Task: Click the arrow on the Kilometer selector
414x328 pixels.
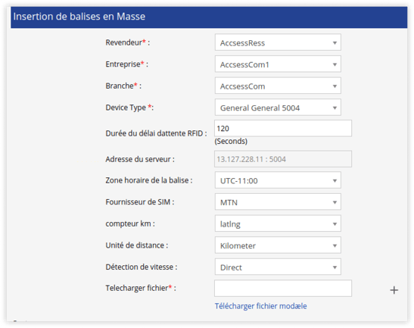Action: click(x=335, y=245)
